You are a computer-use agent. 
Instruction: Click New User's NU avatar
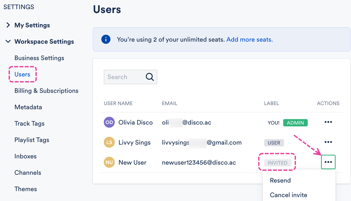click(x=109, y=163)
